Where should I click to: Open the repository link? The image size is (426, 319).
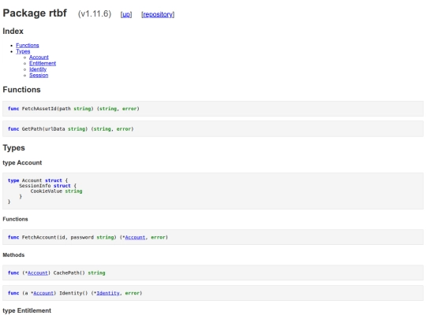coord(158,14)
